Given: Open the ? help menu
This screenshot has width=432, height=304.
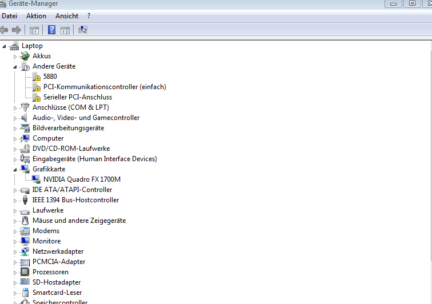Looking at the screenshot, I should [89, 16].
